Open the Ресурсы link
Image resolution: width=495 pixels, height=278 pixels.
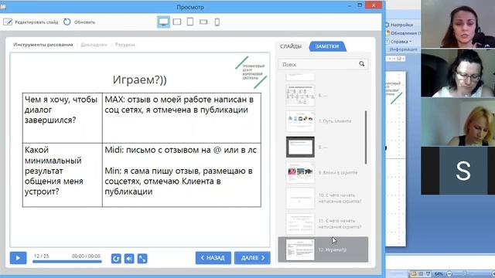point(125,45)
